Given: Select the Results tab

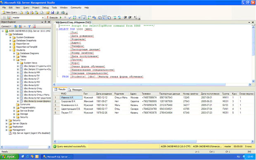Looking at the screenshot, I should tap(60, 89).
